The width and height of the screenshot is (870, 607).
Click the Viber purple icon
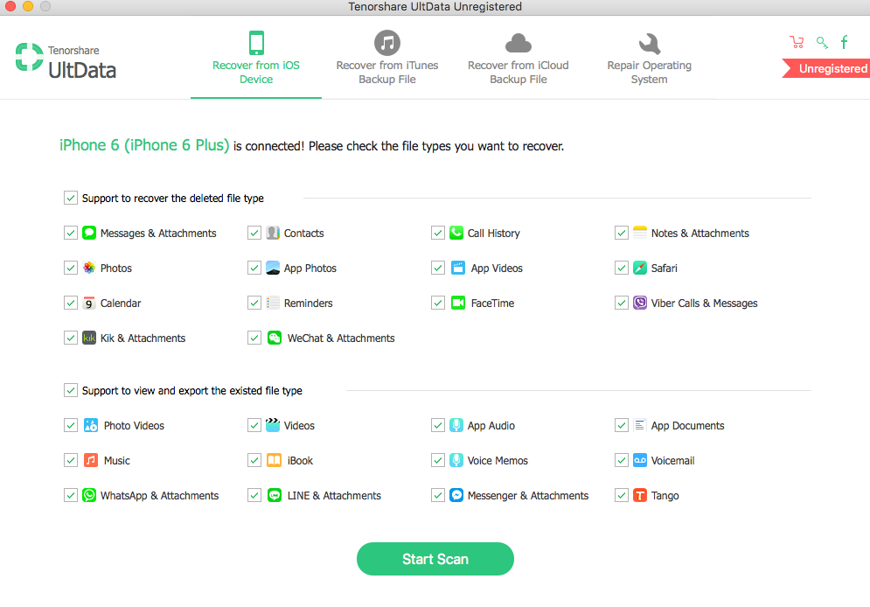click(x=640, y=303)
